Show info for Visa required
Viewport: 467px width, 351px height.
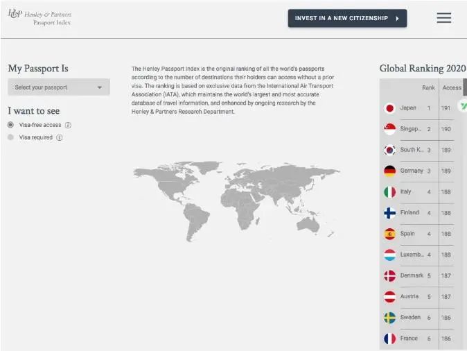60,137
